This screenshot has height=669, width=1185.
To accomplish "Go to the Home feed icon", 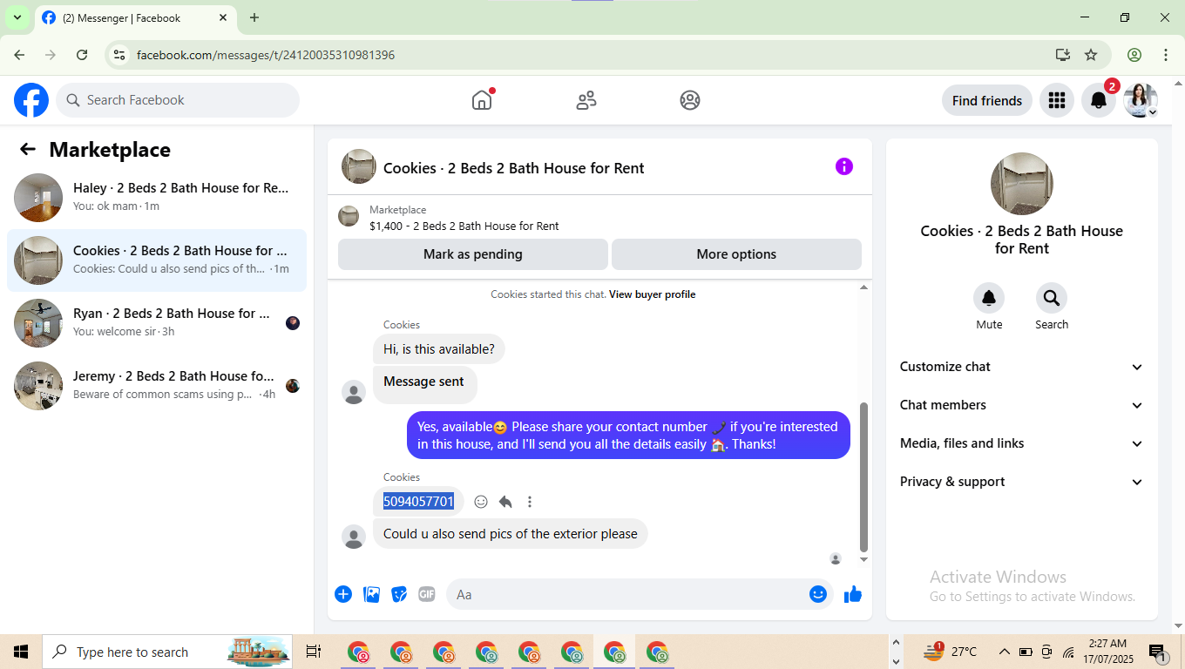I will tap(482, 100).
